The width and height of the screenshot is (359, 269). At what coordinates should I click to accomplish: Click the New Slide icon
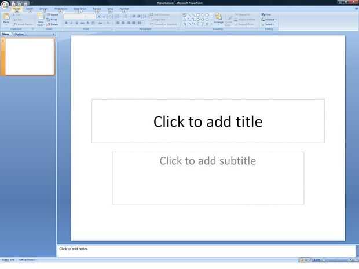41,20
